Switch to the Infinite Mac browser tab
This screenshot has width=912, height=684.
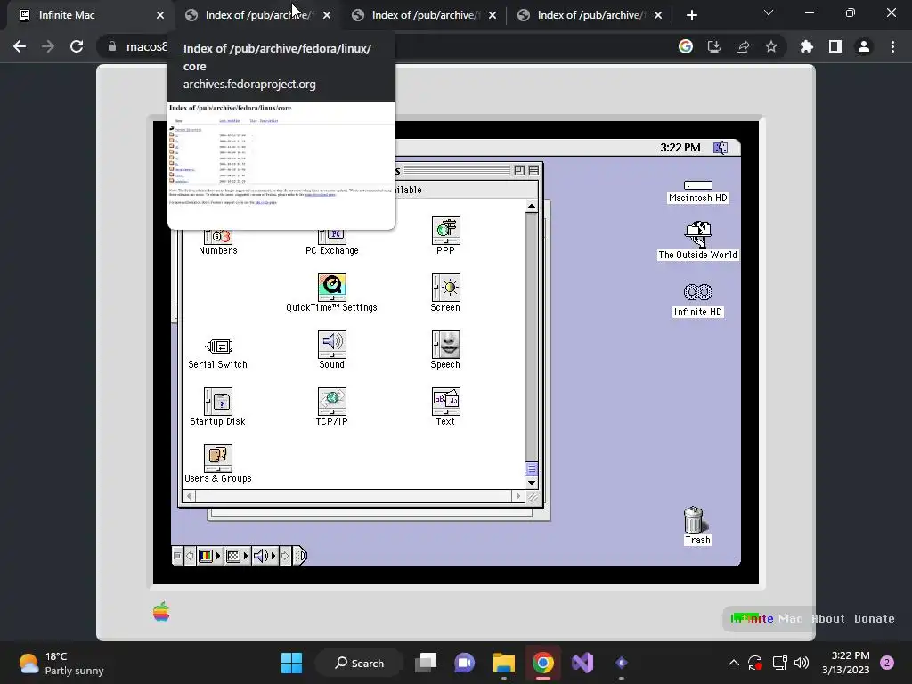click(87, 15)
